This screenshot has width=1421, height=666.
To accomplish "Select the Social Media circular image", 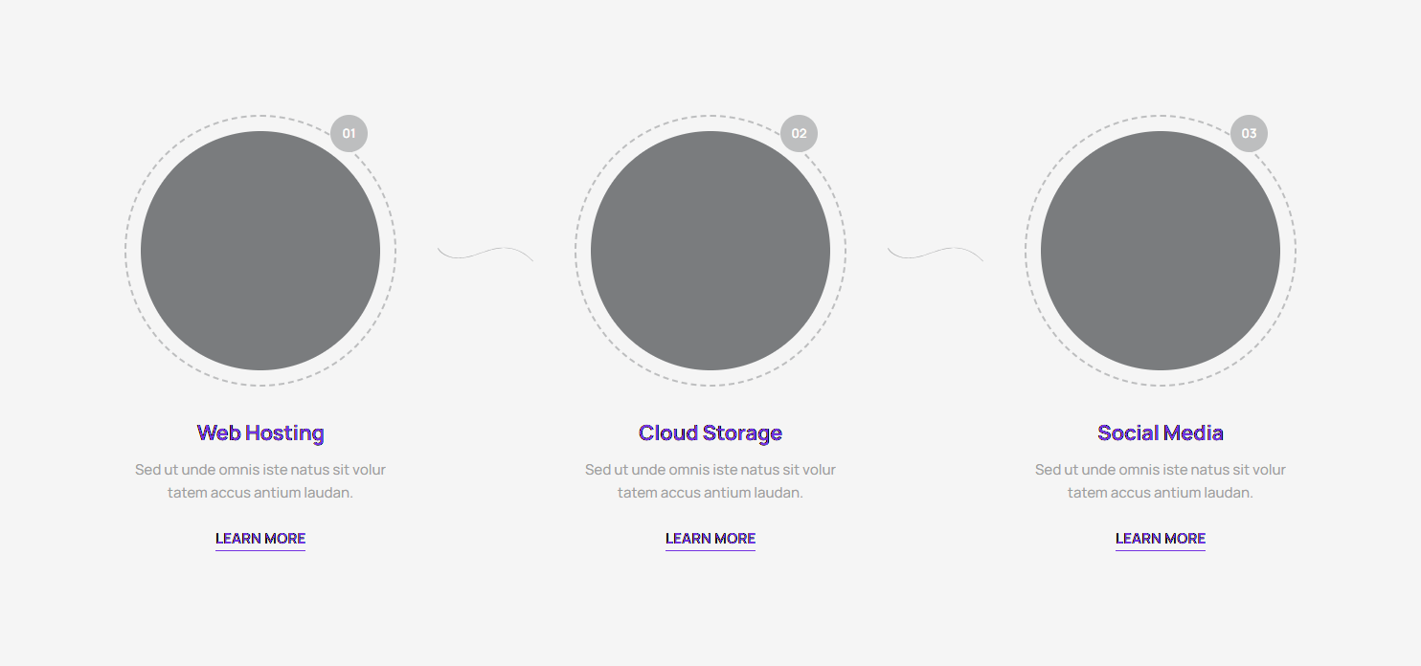I will click(1161, 251).
